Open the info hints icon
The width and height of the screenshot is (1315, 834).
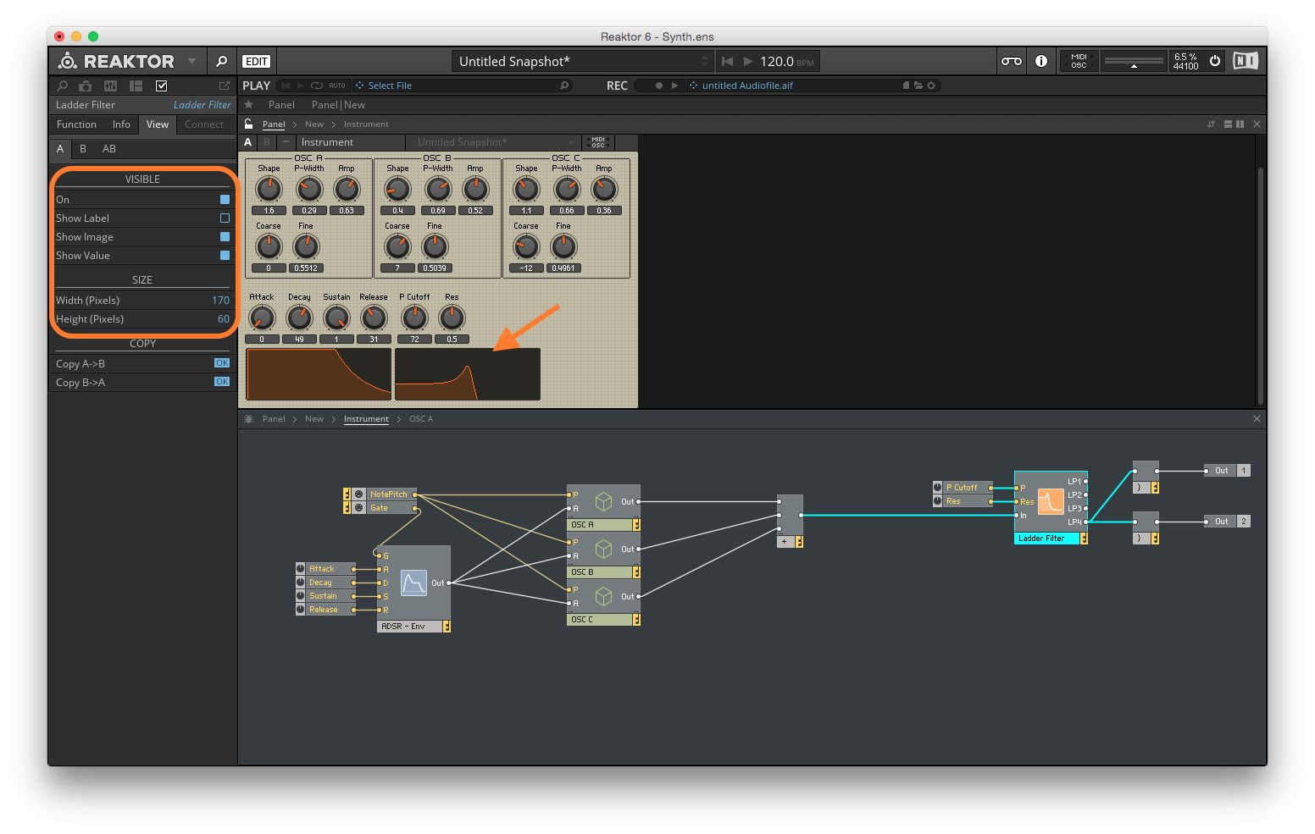coord(1041,61)
